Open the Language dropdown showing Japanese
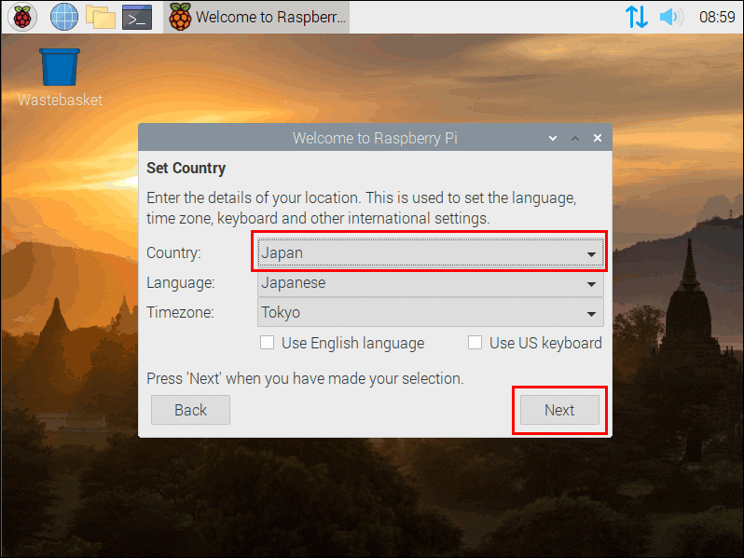Screen dimensions: 744x558 point(431,283)
